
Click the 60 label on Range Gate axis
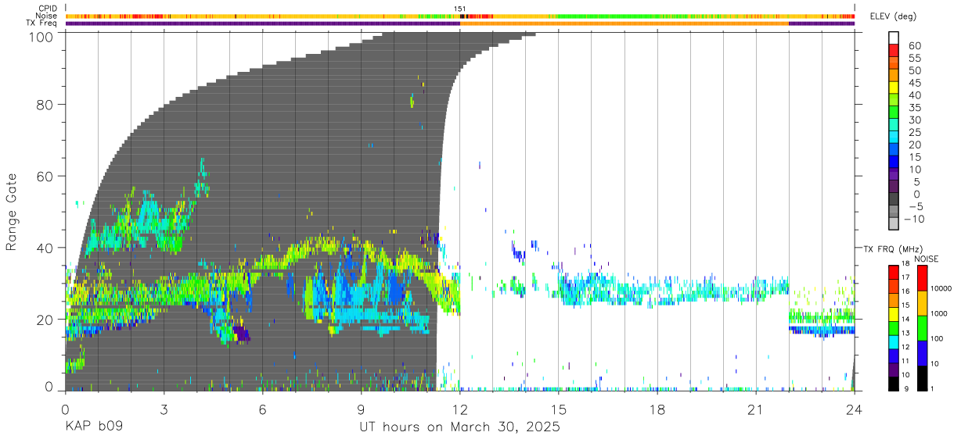45,177
